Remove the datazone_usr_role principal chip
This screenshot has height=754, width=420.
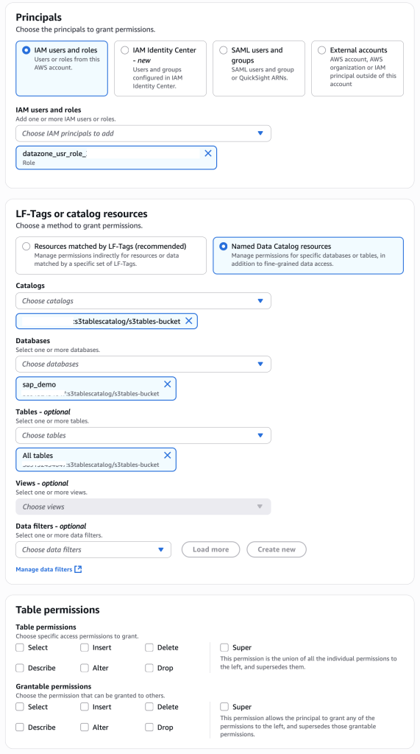coord(208,153)
